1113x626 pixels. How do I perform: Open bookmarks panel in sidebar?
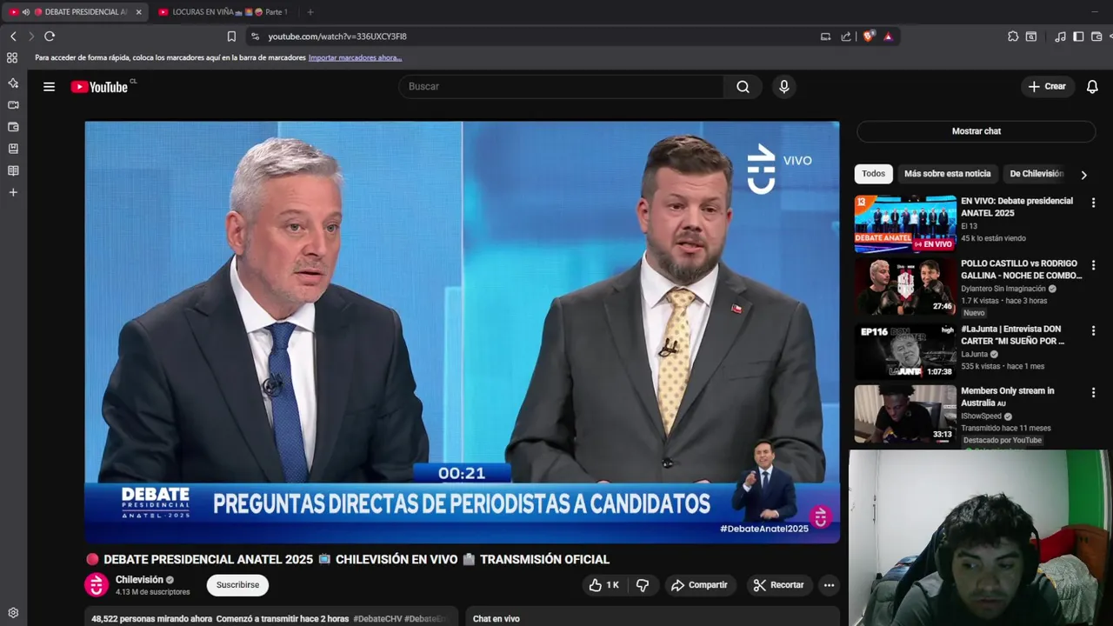coord(13,149)
